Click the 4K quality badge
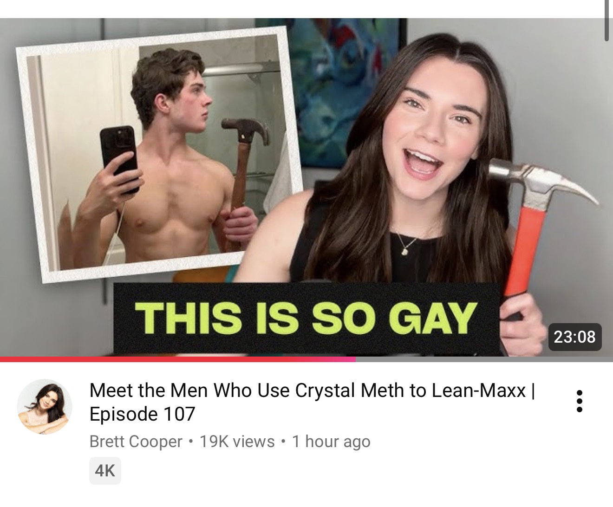 point(105,471)
